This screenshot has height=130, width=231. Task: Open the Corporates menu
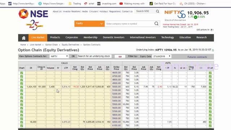pyautogui.click(x=72, y=38)
